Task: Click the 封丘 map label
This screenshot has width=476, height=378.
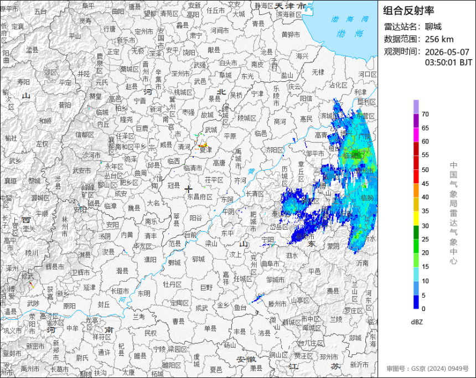Action: coord(104,304)
